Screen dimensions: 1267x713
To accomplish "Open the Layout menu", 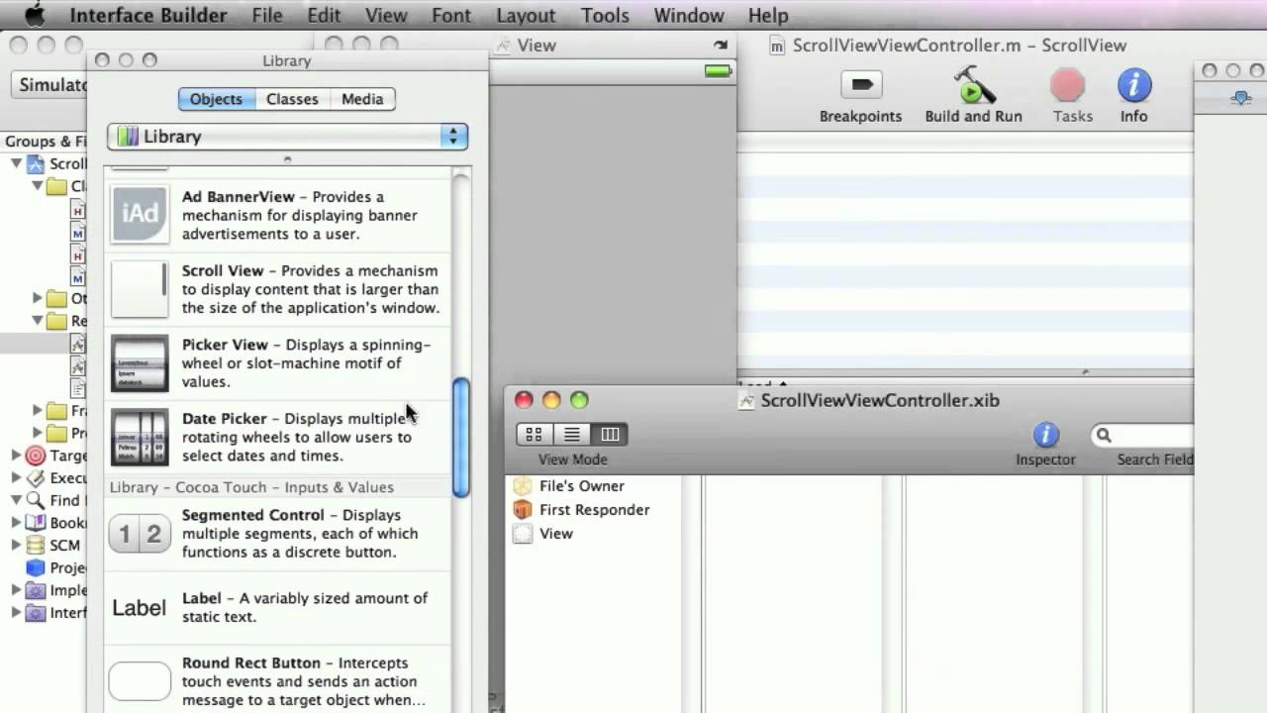I will click(526, 16).
